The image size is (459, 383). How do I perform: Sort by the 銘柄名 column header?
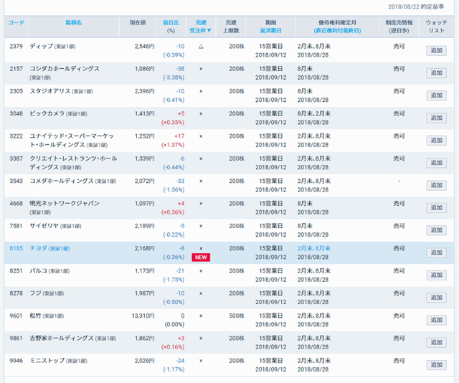click(x=73, y=22)
